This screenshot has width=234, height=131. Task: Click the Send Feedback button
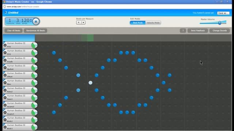point(198,31)
